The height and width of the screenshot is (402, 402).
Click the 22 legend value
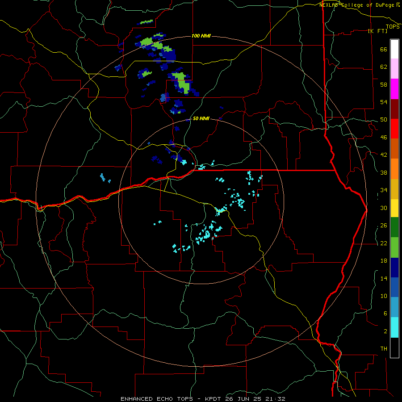[384, 243]
